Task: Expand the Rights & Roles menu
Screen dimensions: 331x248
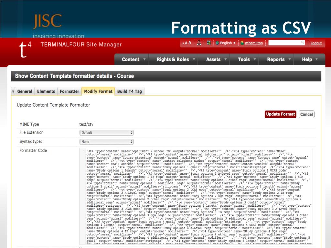Action: point(173,59)
